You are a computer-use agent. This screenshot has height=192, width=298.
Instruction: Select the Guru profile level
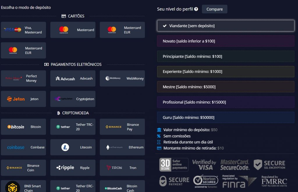(226, 117)
